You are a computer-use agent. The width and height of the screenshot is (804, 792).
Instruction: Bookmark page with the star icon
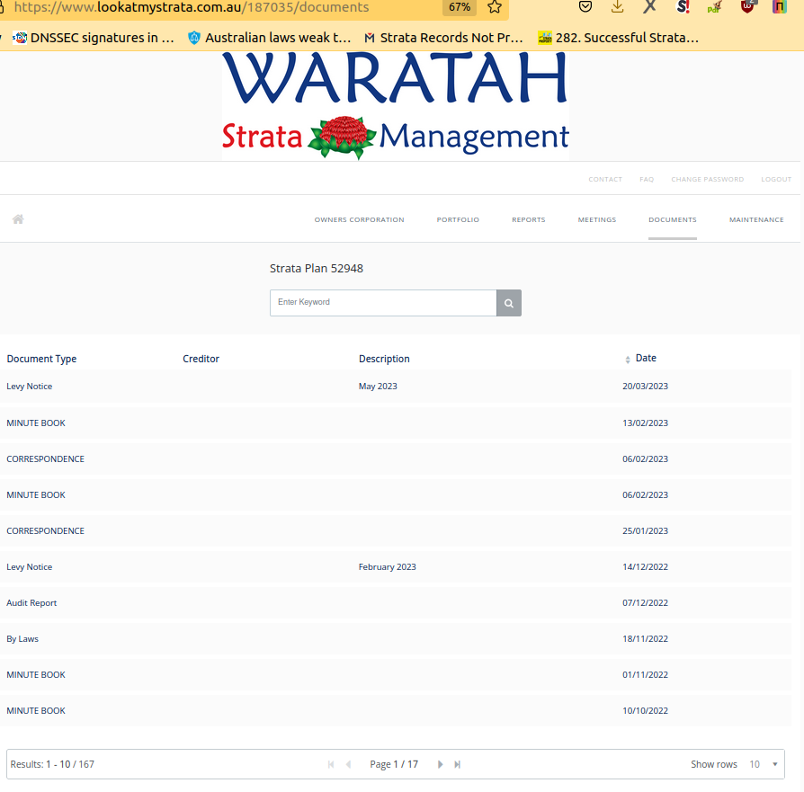tap(495, 7)
